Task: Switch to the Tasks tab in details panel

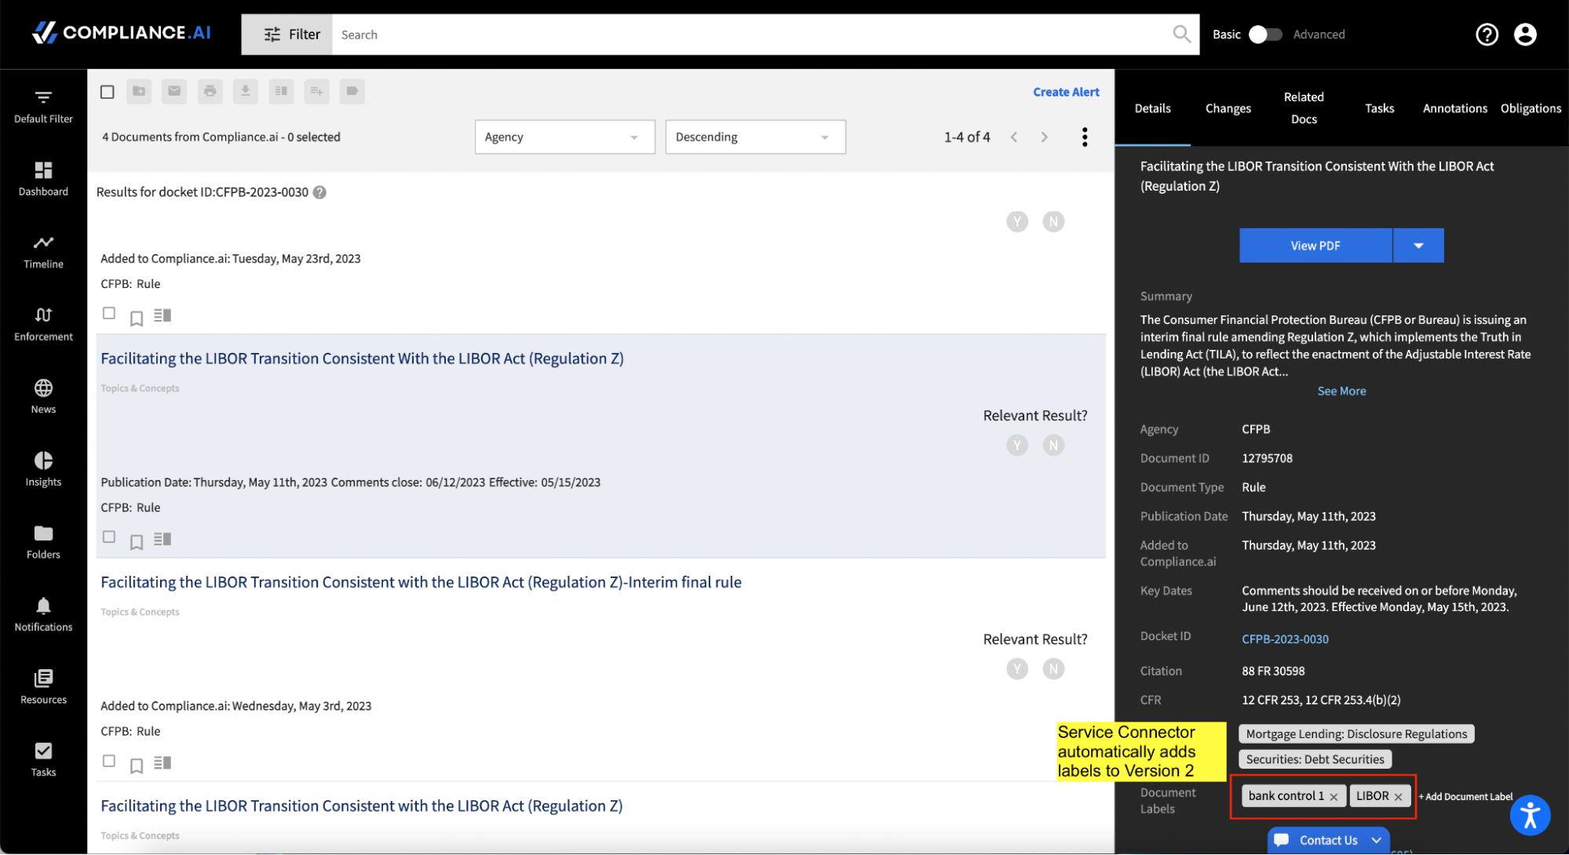Action: (1379, 108)
